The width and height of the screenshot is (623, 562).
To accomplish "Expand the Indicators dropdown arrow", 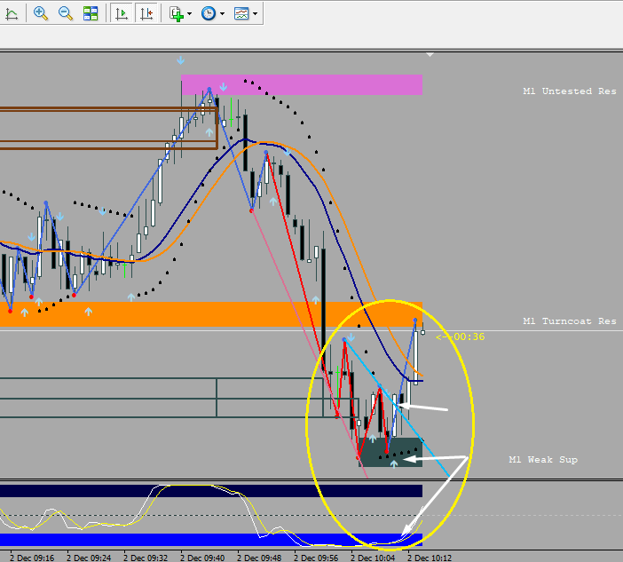I will [190, 14].
